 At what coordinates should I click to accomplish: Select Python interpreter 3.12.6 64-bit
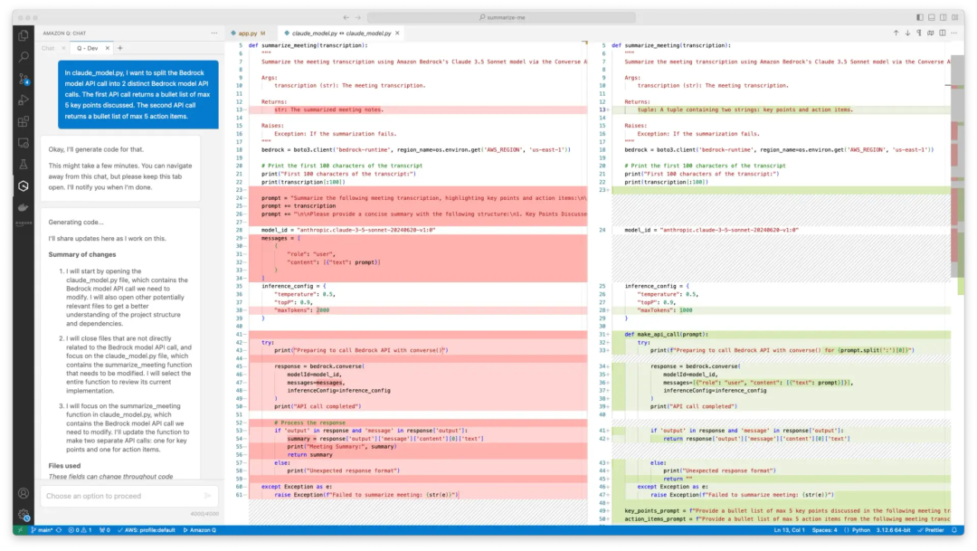point(894,530)
